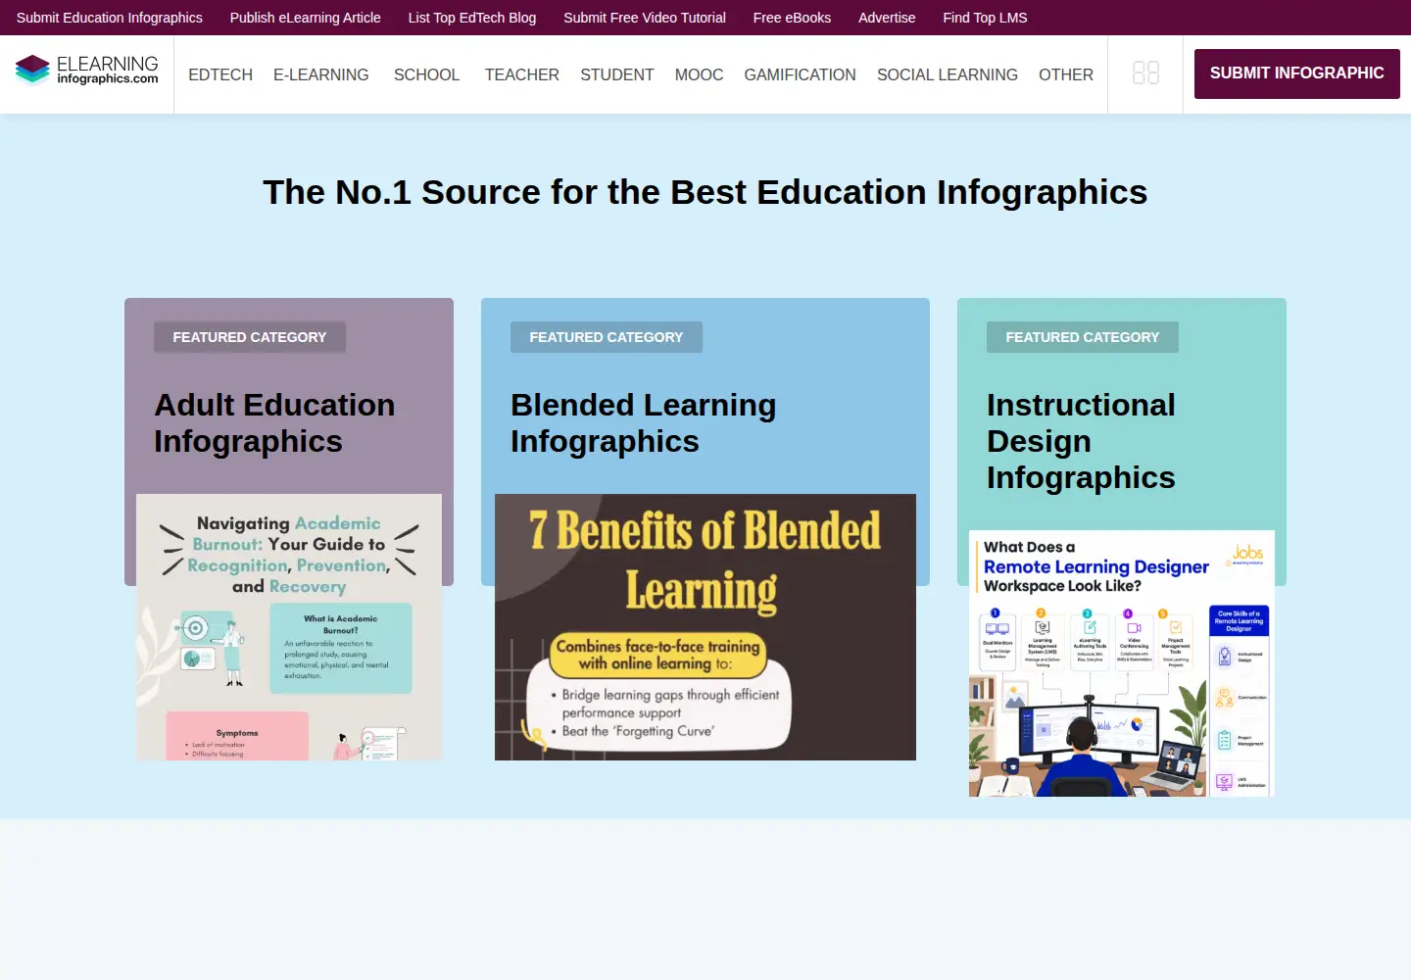Select SCHOOL category in navigation
Screen dimensions: 1411x980
[x=426, y=74]
